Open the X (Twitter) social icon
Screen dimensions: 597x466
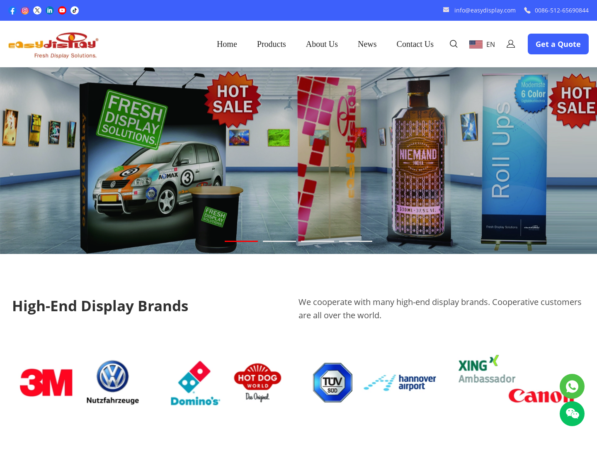point(37,10)
